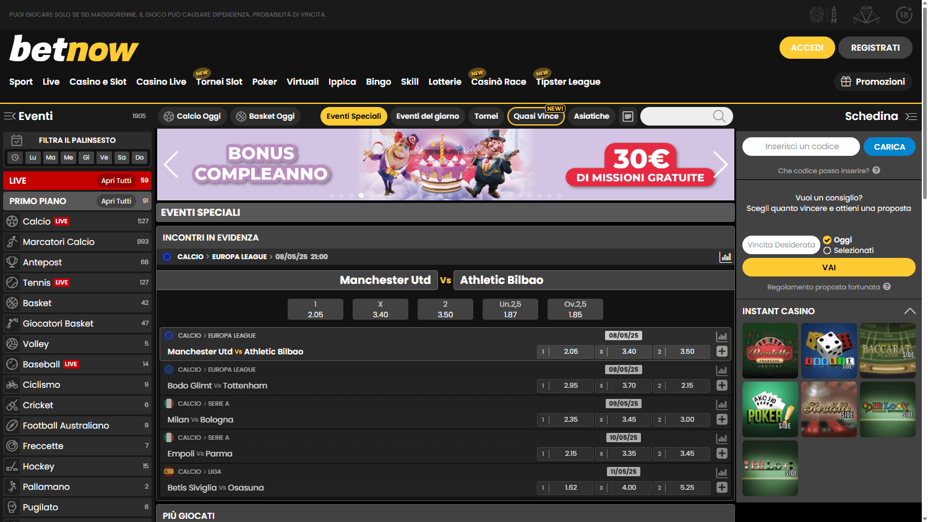Expand Tennis sport category
This screenshot has height=522, width=928.
tap(77, 283)
